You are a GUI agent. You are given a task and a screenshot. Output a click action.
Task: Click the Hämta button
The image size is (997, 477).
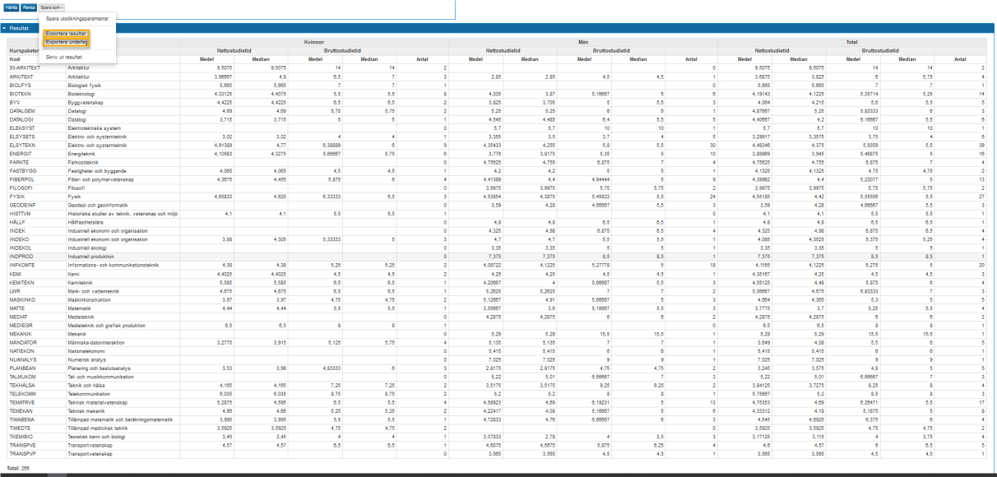[12, 7]
